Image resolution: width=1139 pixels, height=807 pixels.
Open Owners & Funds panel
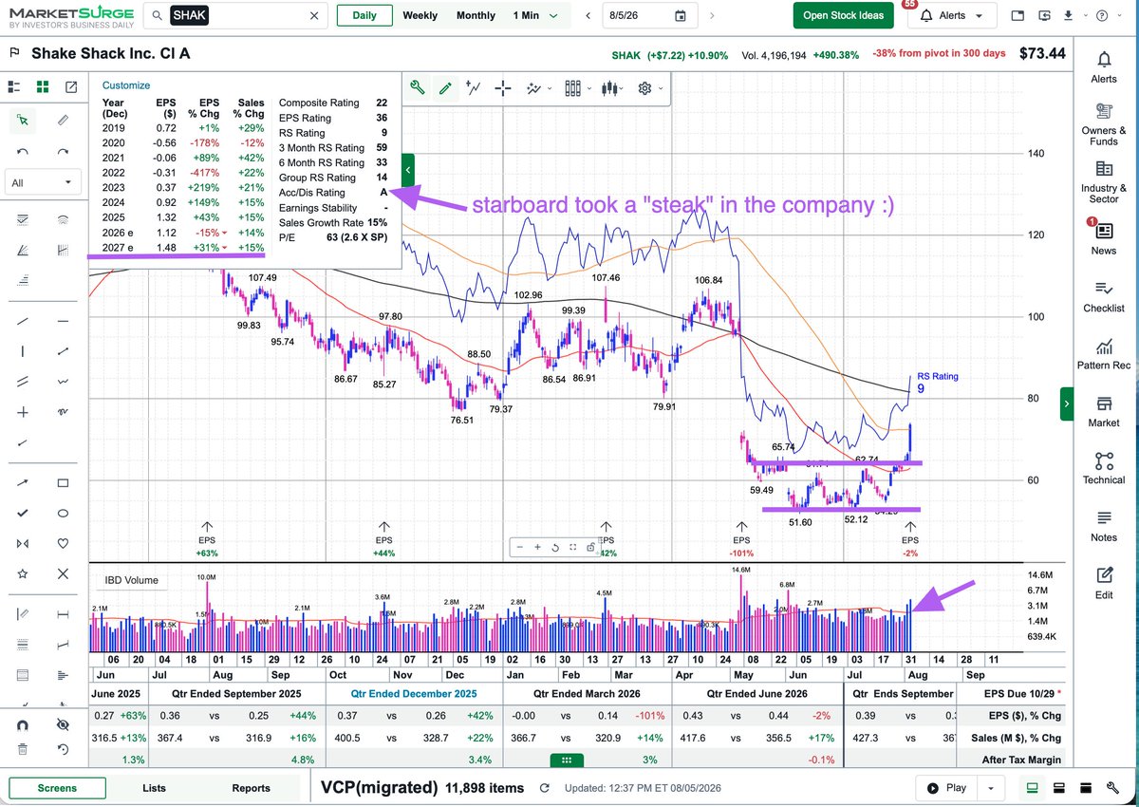coord(1104,123)
